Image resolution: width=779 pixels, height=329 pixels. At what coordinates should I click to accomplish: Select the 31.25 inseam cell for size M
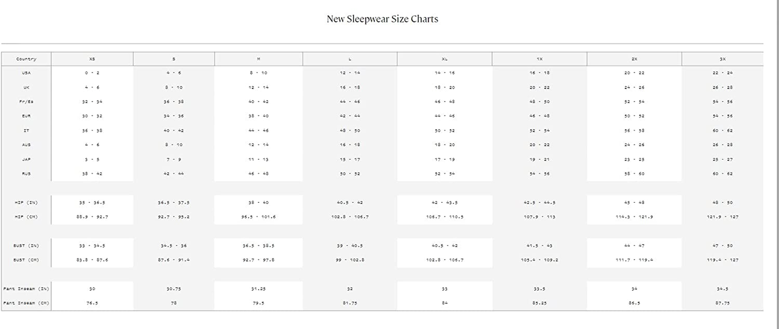[259, 289]
